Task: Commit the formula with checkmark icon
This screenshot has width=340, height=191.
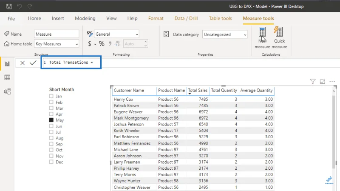Action: (x=33, y=63)
